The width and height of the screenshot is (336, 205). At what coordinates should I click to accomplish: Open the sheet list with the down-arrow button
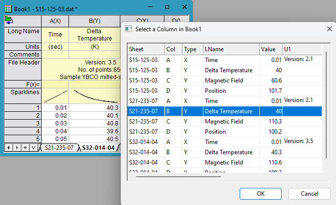pos(32,147)
